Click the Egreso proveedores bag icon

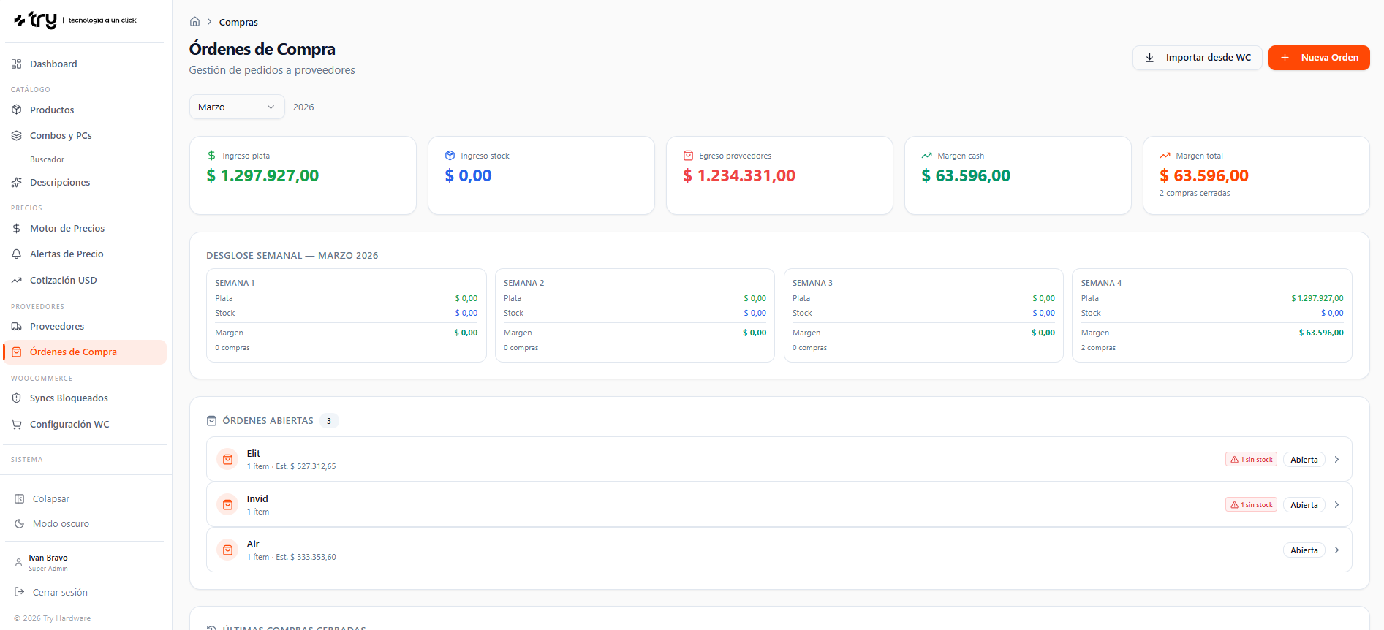688,156
